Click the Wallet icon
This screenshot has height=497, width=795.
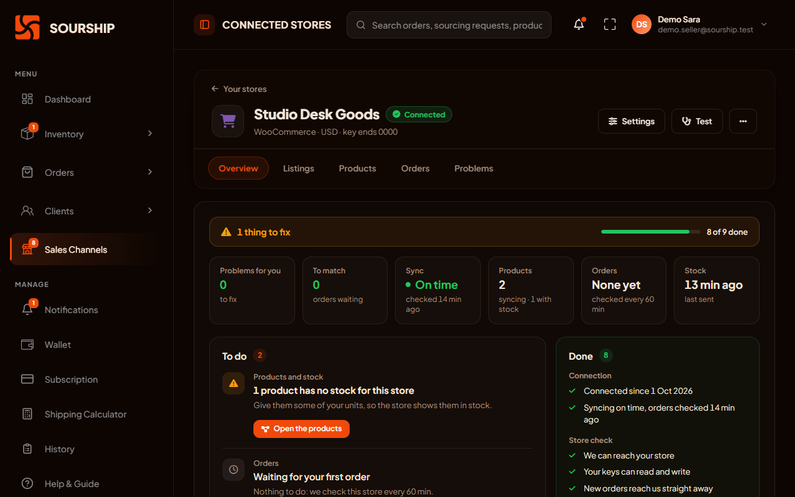[27, 344]
